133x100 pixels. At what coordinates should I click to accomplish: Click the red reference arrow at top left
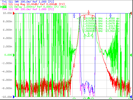coord(14,13)
